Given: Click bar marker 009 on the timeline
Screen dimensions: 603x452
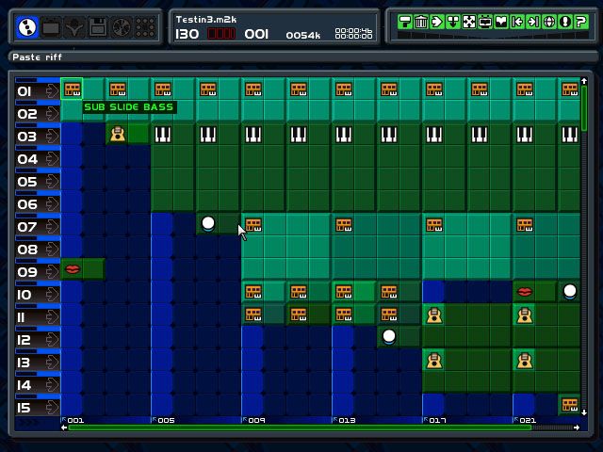Looking at the screenshot, I should 256,420.
